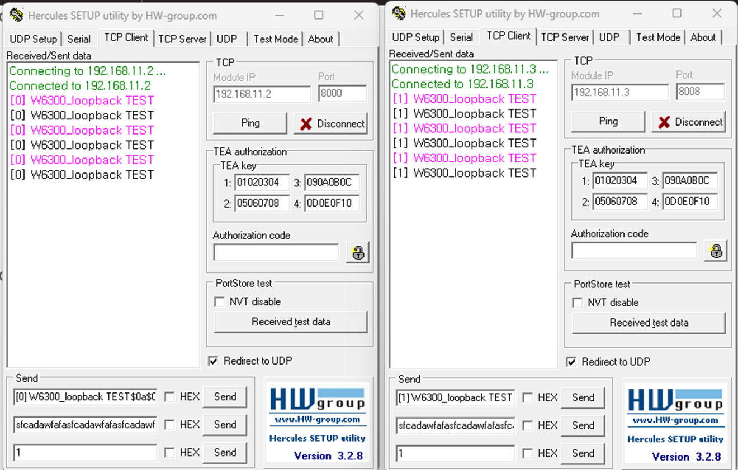
Task: Disable Redirect to UDP in right window
Action: [571, 362]
